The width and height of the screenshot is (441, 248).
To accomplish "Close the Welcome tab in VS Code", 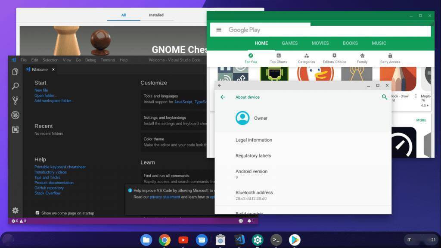I will tap(53, 70).
